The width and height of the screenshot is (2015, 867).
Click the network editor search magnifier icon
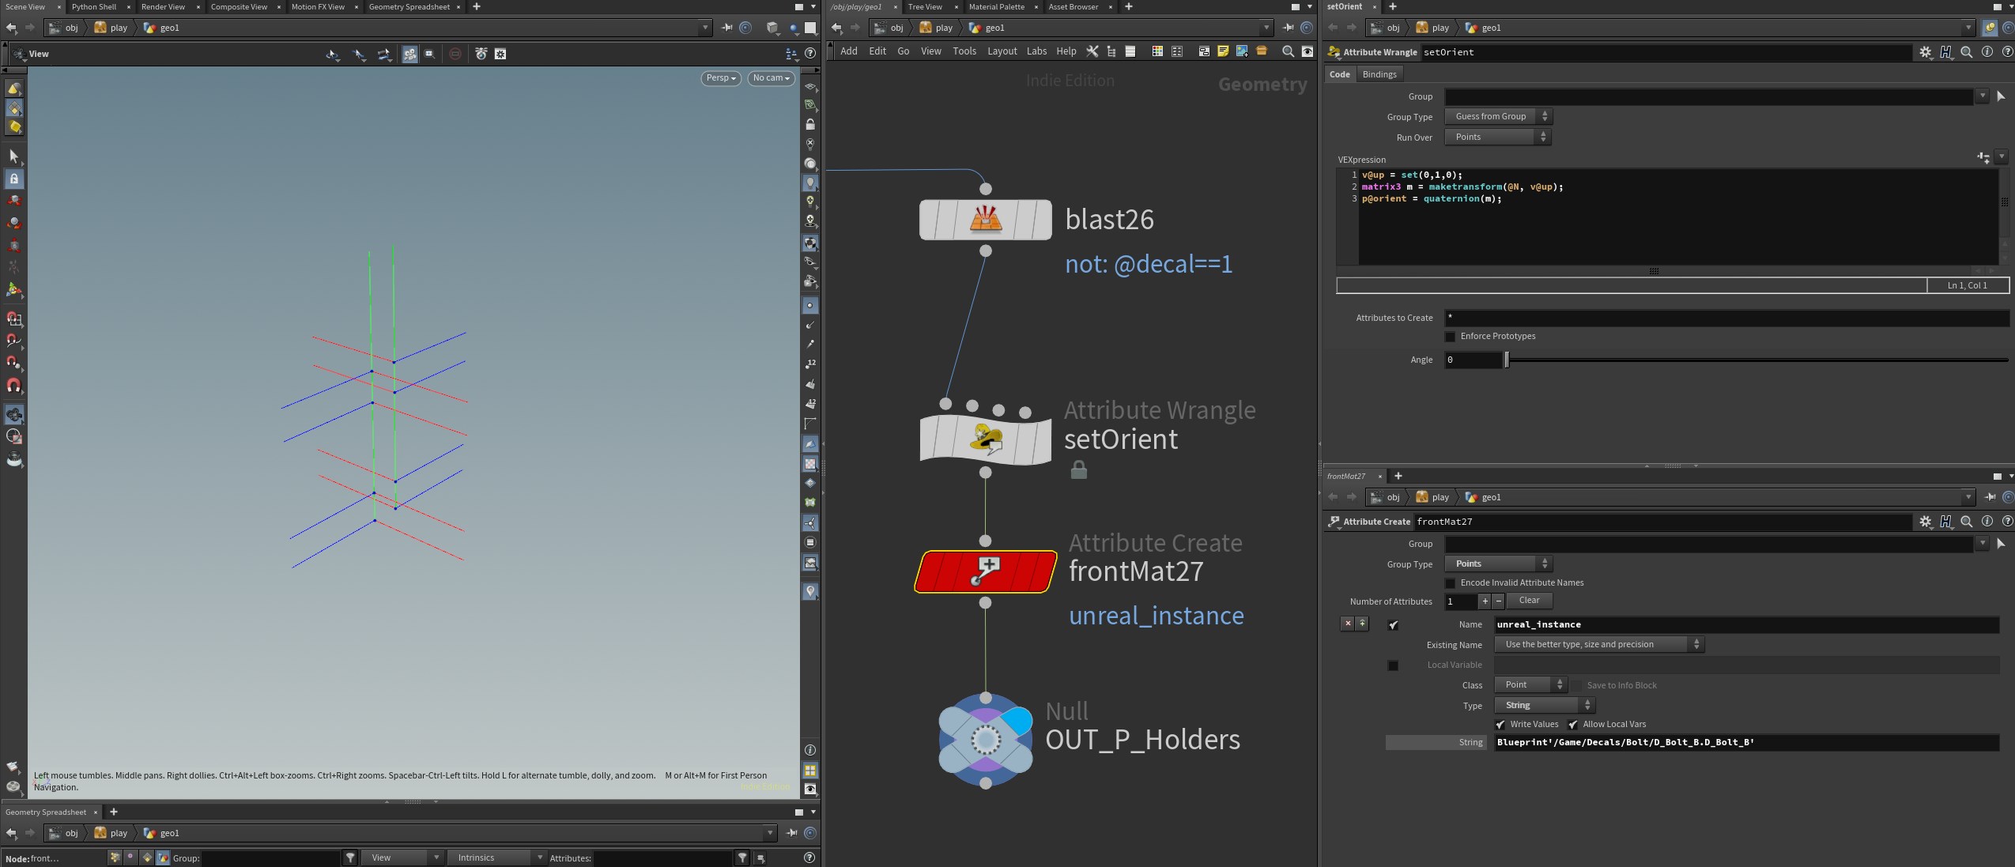(1288, 51)
